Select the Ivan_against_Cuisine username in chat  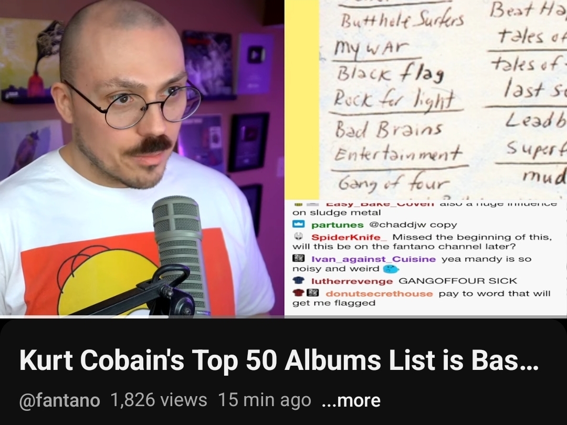tap(374, 259)
